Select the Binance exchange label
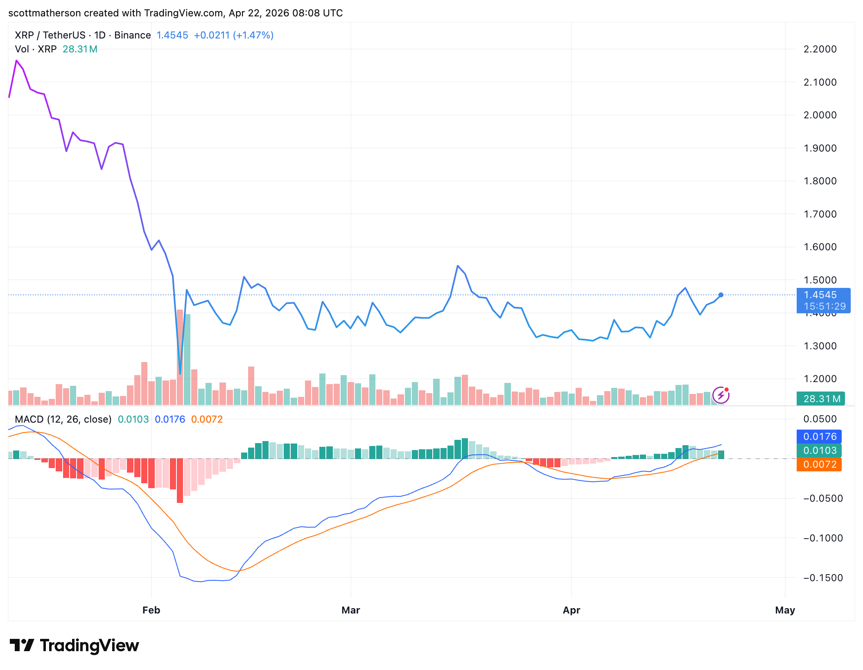The width and height of the screenshot is (863, 670). click(x=132, y=35)
